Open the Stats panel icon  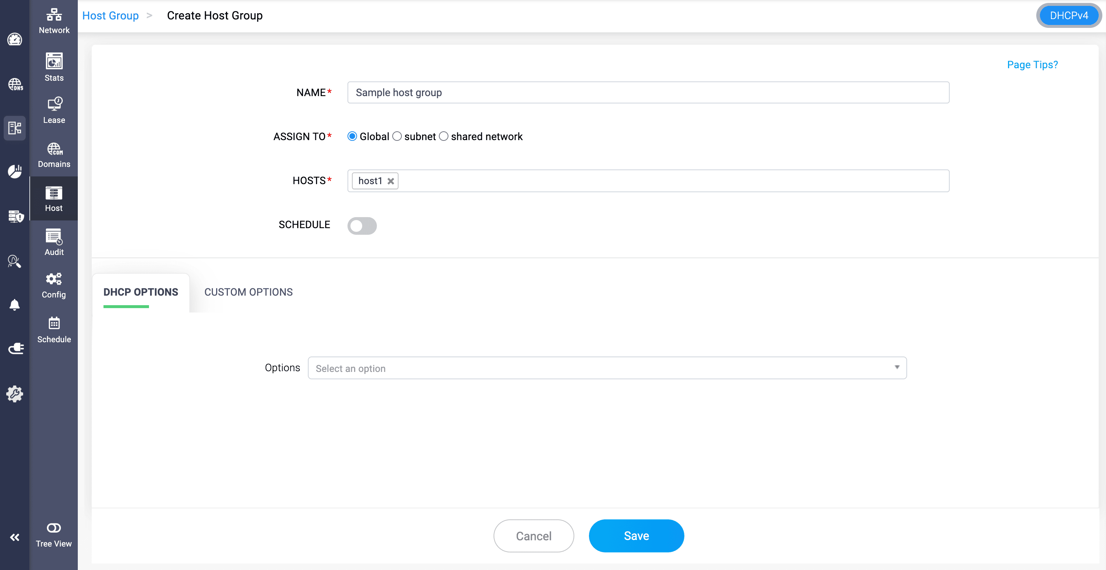pyautogui.click(x=54, y=61)
